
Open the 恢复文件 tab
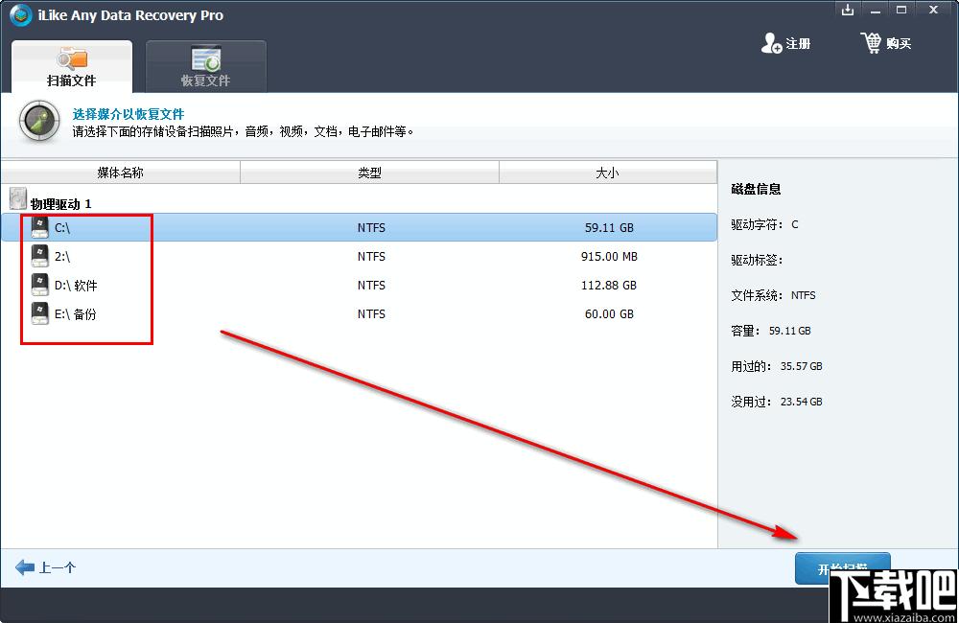(x=205, y=67)
